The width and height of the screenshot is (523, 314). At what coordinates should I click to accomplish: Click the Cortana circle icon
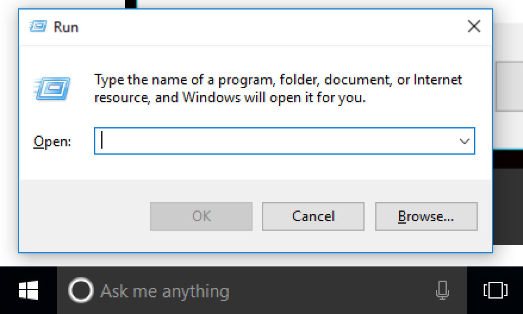pyautogui.click(x=80, y=291)
